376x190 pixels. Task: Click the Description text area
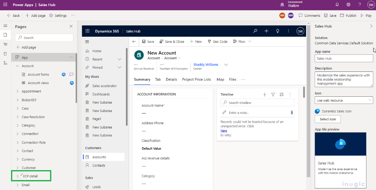coord(344,79)
